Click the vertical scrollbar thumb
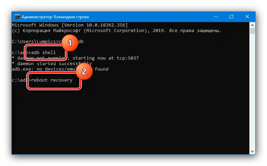This screenshot has width=267, height=166. point(252,31)
